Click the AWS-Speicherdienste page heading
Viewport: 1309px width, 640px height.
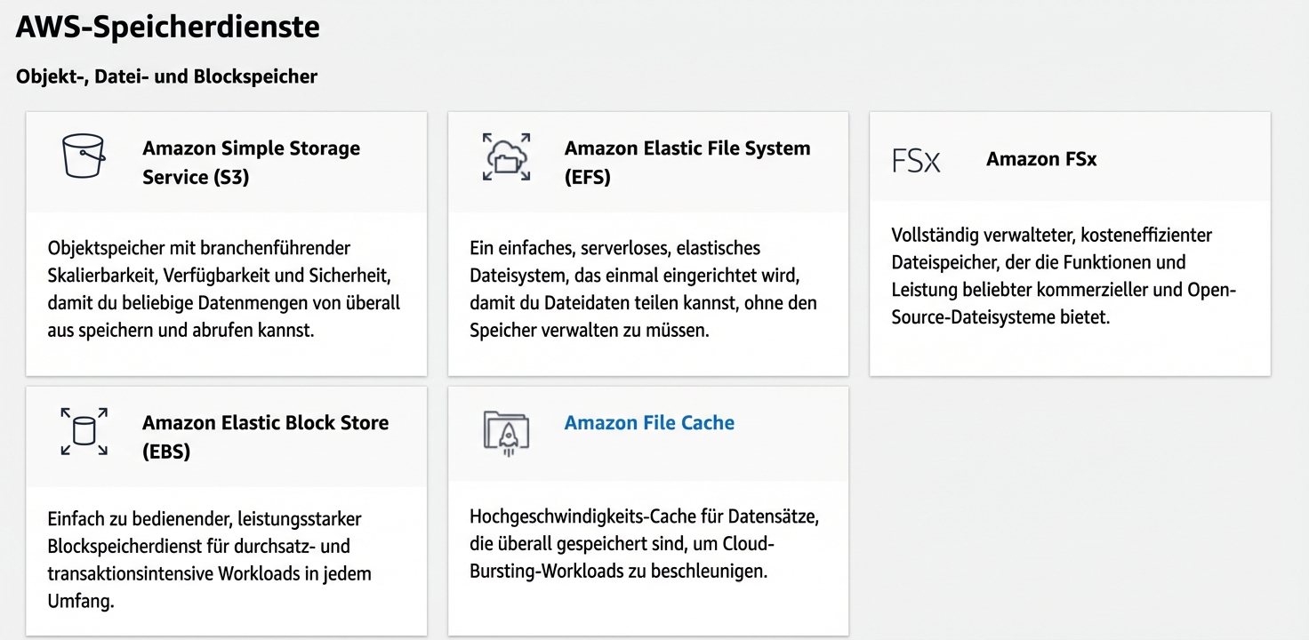point(167,27)
